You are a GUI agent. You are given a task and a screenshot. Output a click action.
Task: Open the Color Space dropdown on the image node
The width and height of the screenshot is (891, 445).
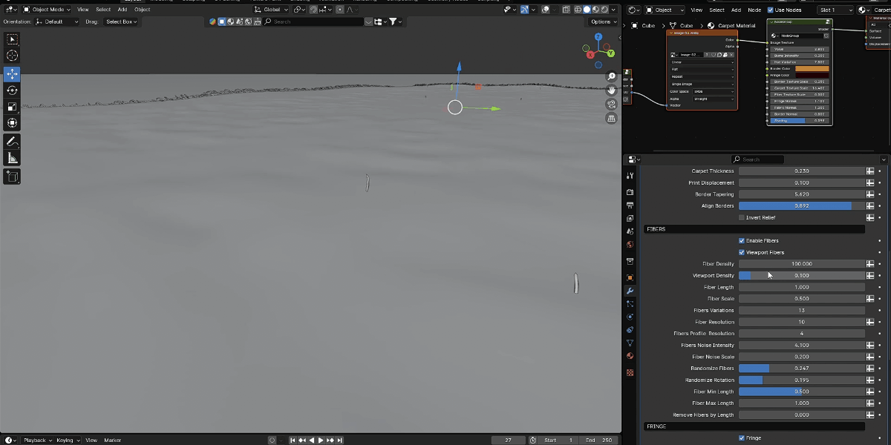[x=713, y=91]
